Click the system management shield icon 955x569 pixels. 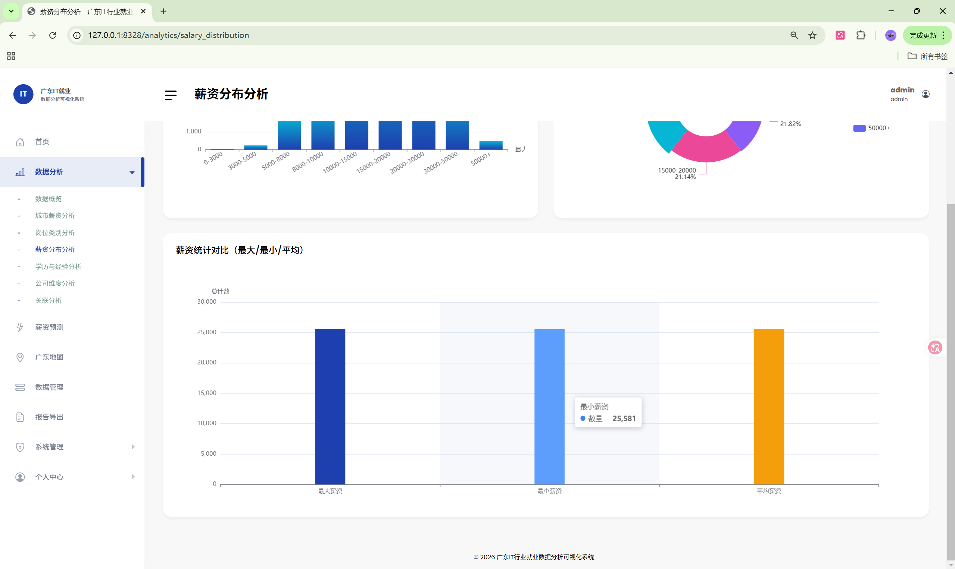click(21, 447)
